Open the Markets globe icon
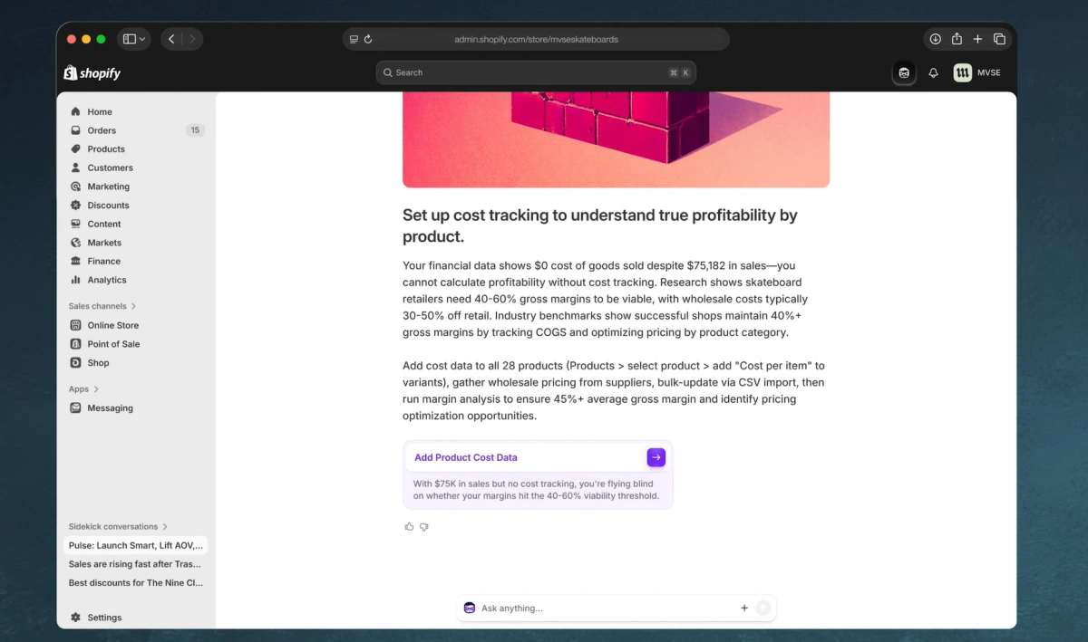The height and width of the screenshot is (642, 1088). [x=76, y=243]
